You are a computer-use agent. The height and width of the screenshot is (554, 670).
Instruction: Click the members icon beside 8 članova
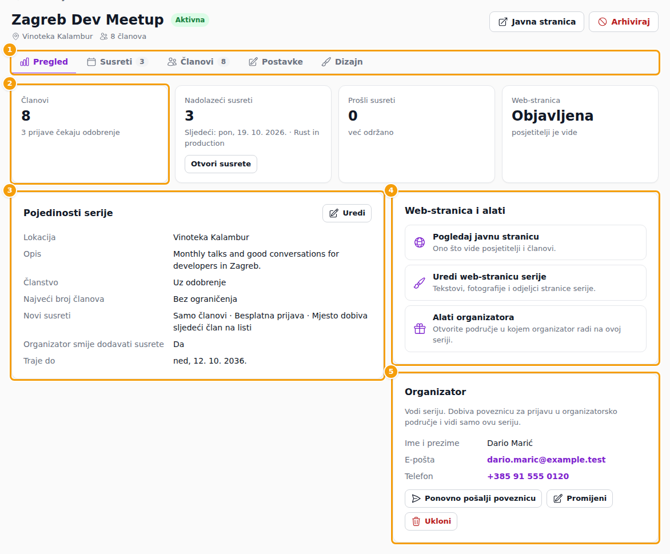tap(104, 37)
